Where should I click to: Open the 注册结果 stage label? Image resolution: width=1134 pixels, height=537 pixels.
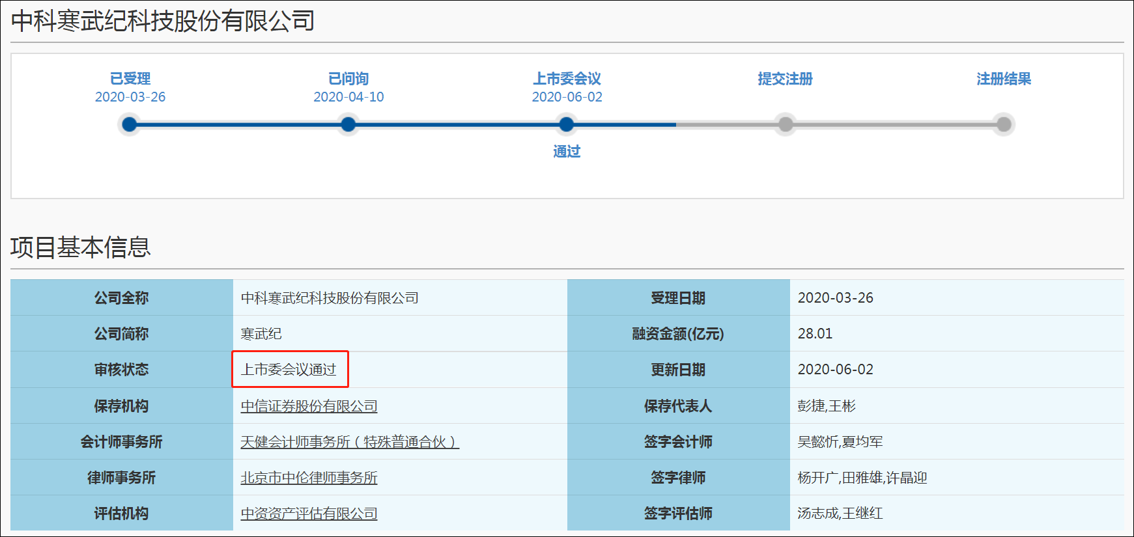pos(1004,79)
